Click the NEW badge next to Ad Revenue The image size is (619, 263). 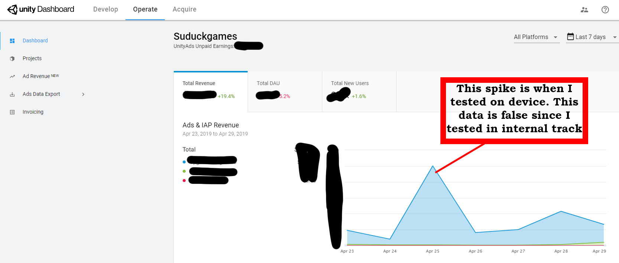coord(55,76)
